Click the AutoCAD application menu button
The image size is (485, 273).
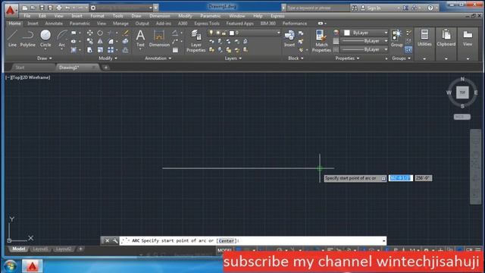[11, 11]
